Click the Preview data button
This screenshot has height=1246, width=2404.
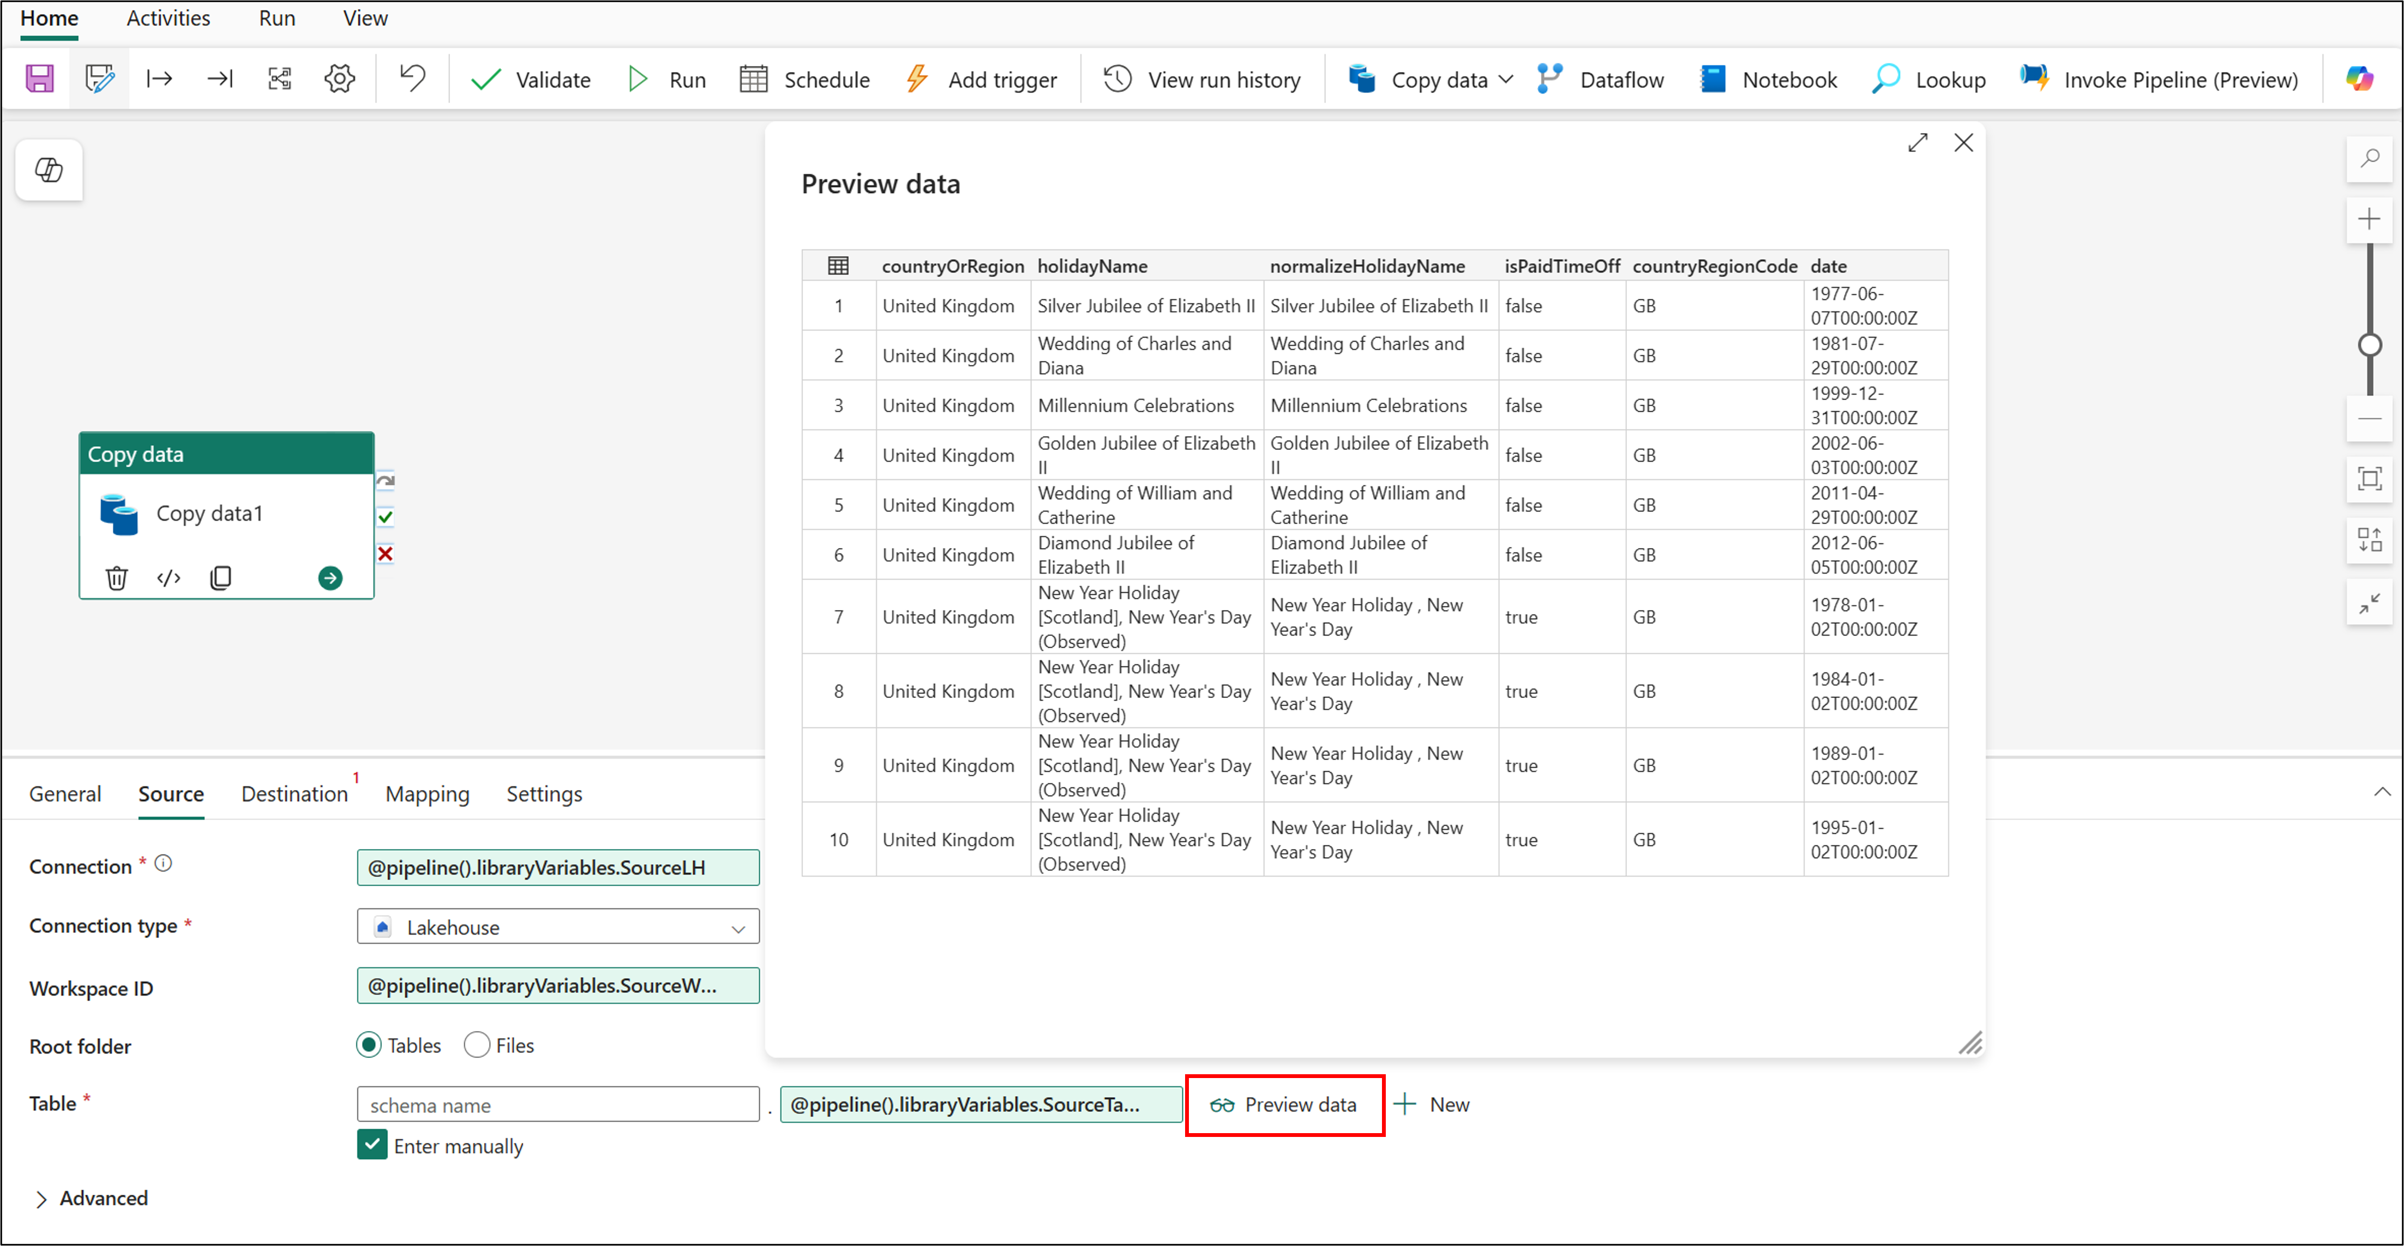point(1284,1105)
